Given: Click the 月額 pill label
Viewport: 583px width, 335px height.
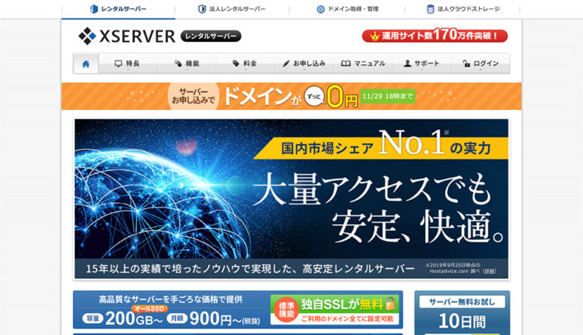Looking at the screenshot, I should coord(177,318).
